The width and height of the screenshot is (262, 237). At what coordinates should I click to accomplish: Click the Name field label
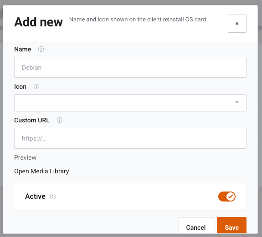23,50
